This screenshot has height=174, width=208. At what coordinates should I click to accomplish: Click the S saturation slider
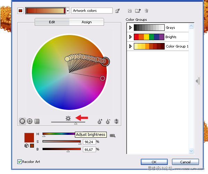point(62,141)
